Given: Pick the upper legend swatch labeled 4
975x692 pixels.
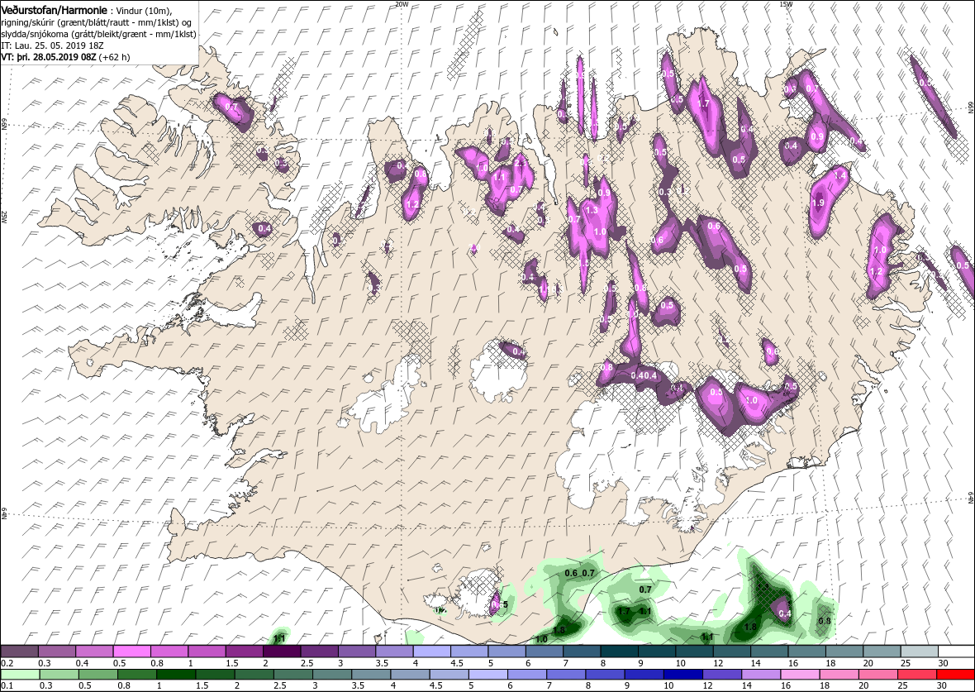Looking at the screenshot, I should [431, 651].
